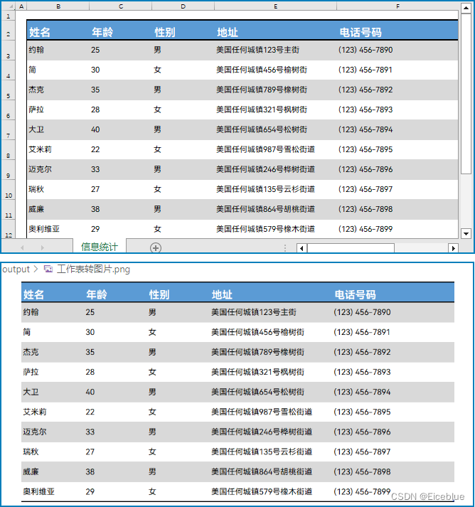Click 美国任何城镇321号枫树街 in output image
This screenshot has width=475, height=507.
point(257,372)
